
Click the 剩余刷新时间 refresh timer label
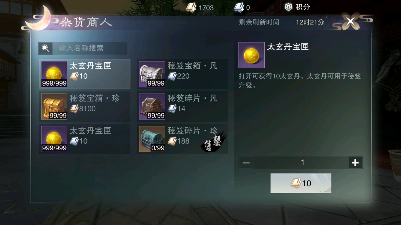coord(259,22)
